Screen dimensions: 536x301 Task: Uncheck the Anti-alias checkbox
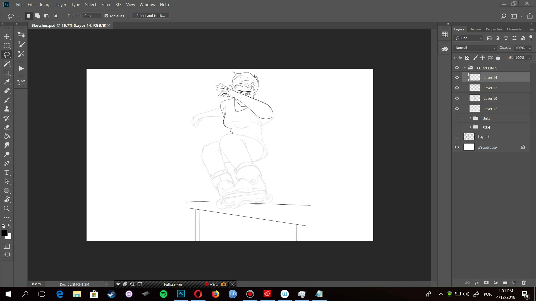[106, 16]
